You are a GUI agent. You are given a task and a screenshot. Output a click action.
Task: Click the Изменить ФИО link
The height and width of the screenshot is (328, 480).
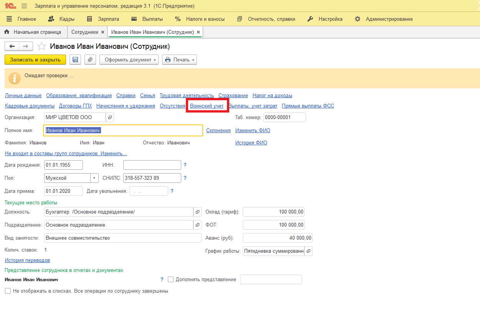click(x=253, y=131)
